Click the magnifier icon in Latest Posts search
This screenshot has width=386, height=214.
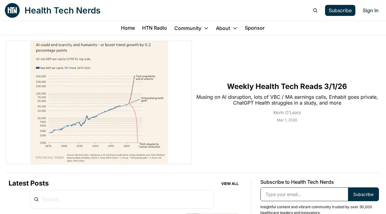coord(36,199)
